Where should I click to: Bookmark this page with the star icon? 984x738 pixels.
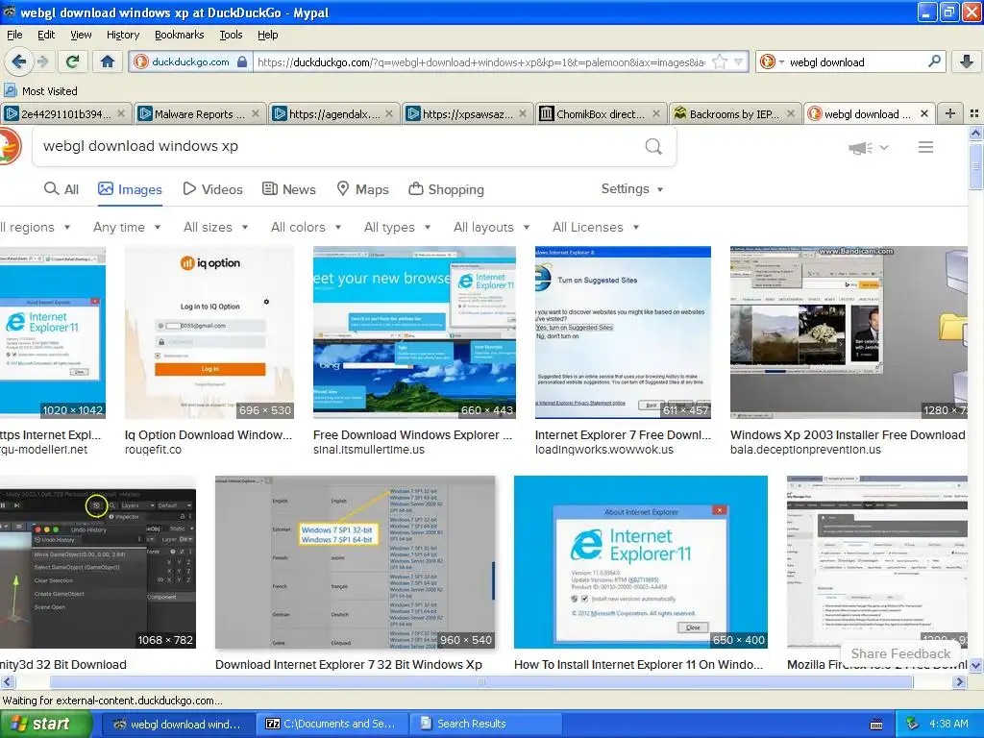pos(720,62)
